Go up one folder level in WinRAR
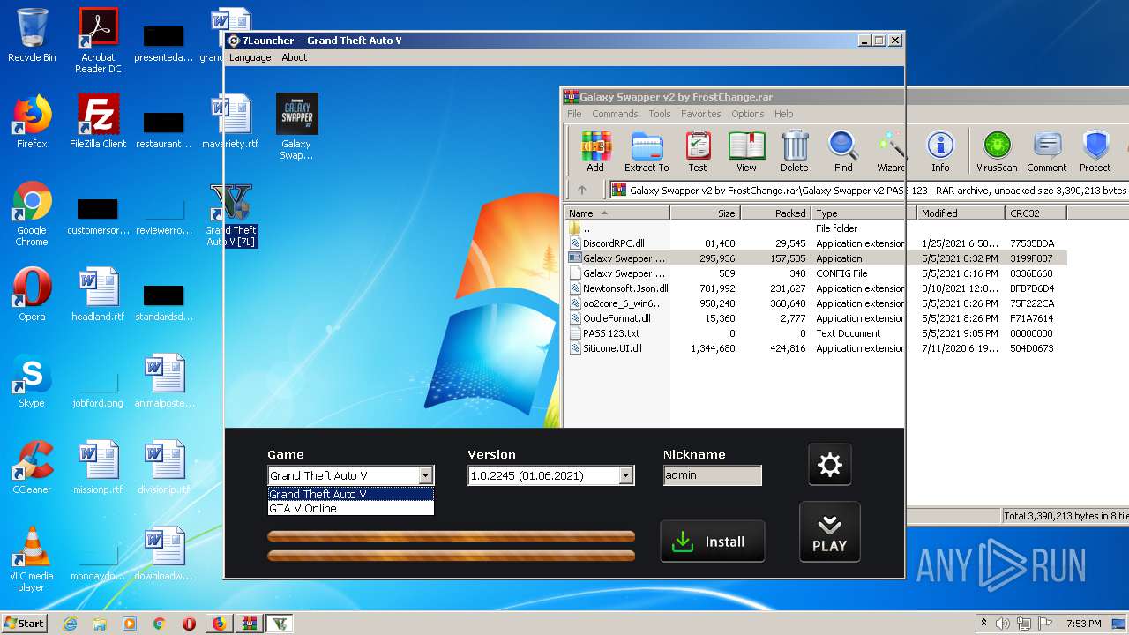Viewport: 1129px width, 635px height. (582, 190)
